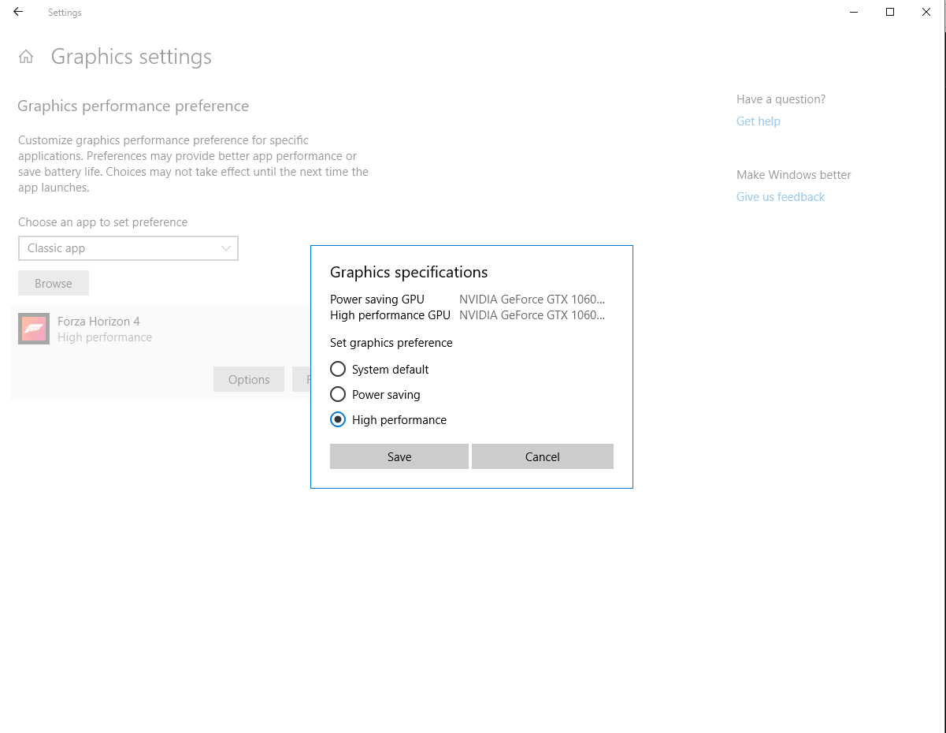Screen dimensions: 946x733
Task: Click Set graphics preference label
Action: click(x=391, y=343)
